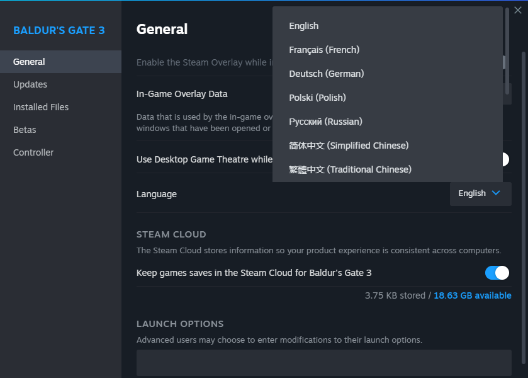Click the BALDUR'S GATE 3 title
The width and height of the screenshot is (528, 378).
coord(59,30)
